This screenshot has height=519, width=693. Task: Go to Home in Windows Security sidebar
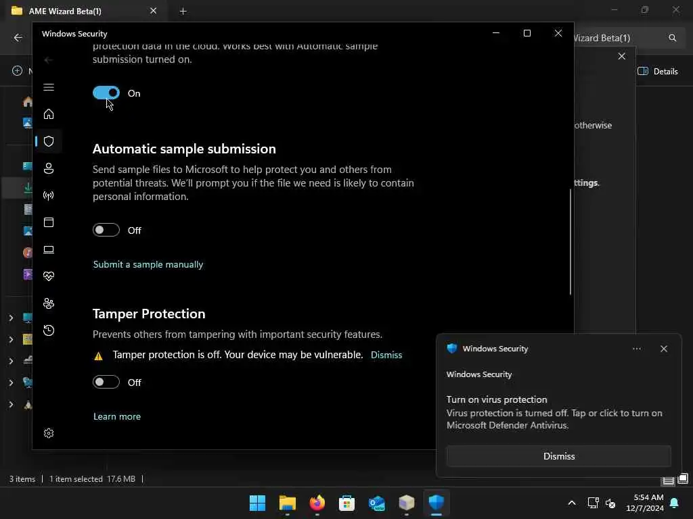[x=49, y=114]
